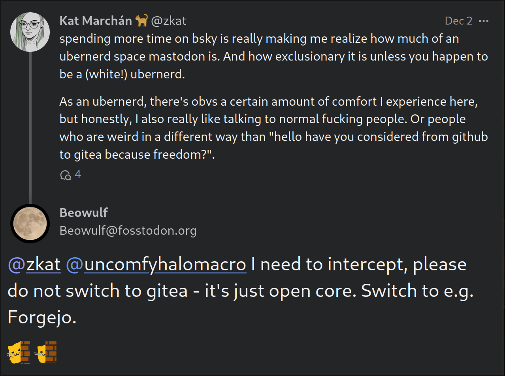
Task: Open the @uncomfyhalomacro mention link
Action: [156, 265]
